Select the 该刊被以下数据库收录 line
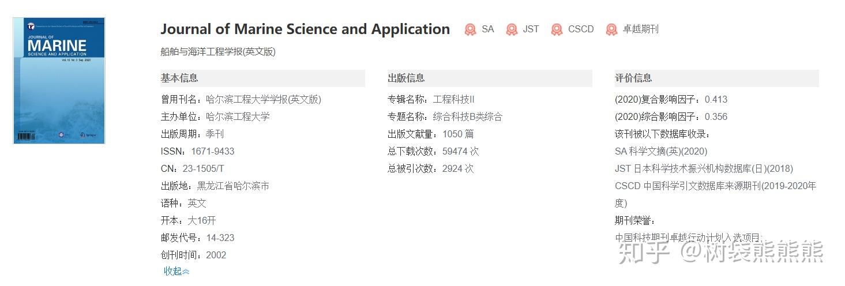 (663, 134)
